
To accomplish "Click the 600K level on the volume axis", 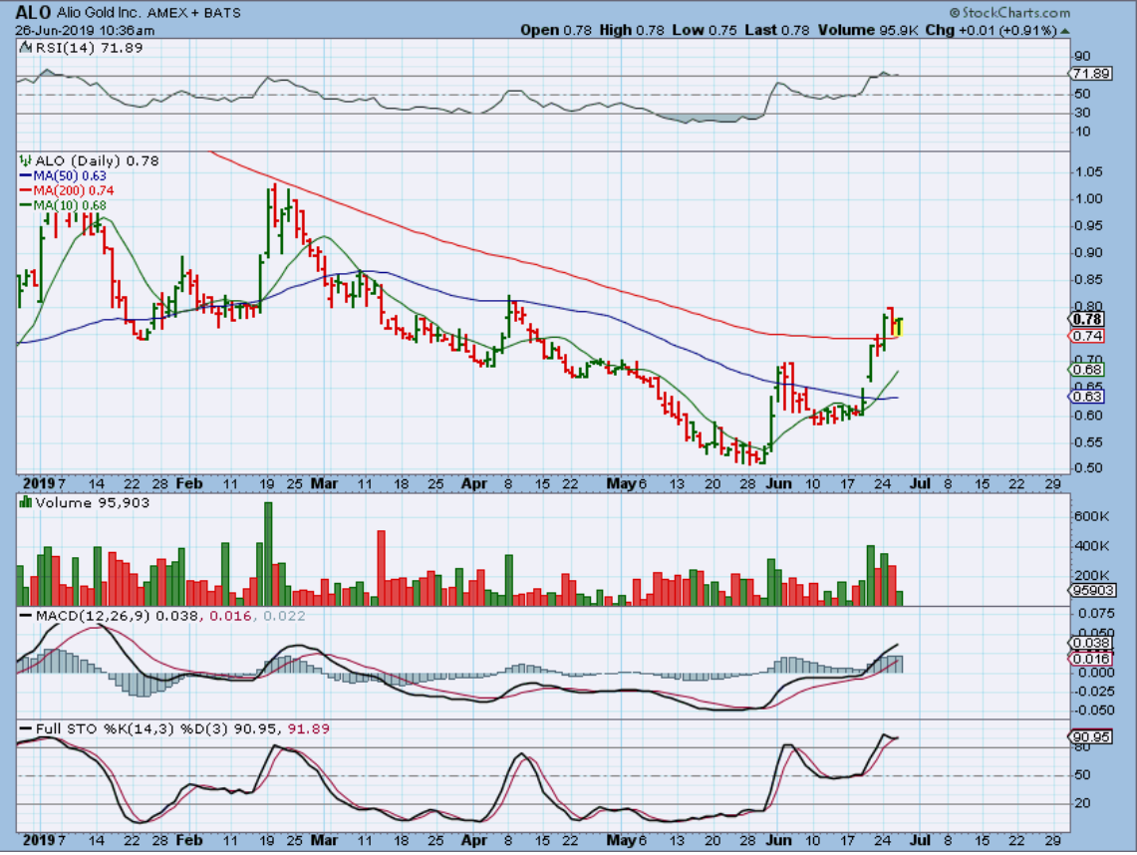I will point(1091,516).
